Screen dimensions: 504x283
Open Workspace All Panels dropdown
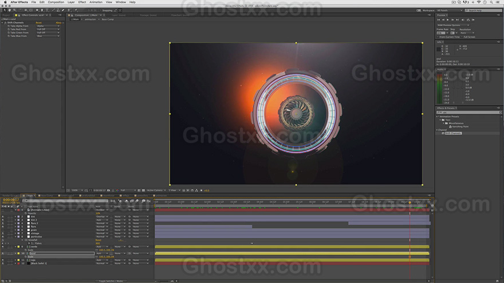point(450,10)
